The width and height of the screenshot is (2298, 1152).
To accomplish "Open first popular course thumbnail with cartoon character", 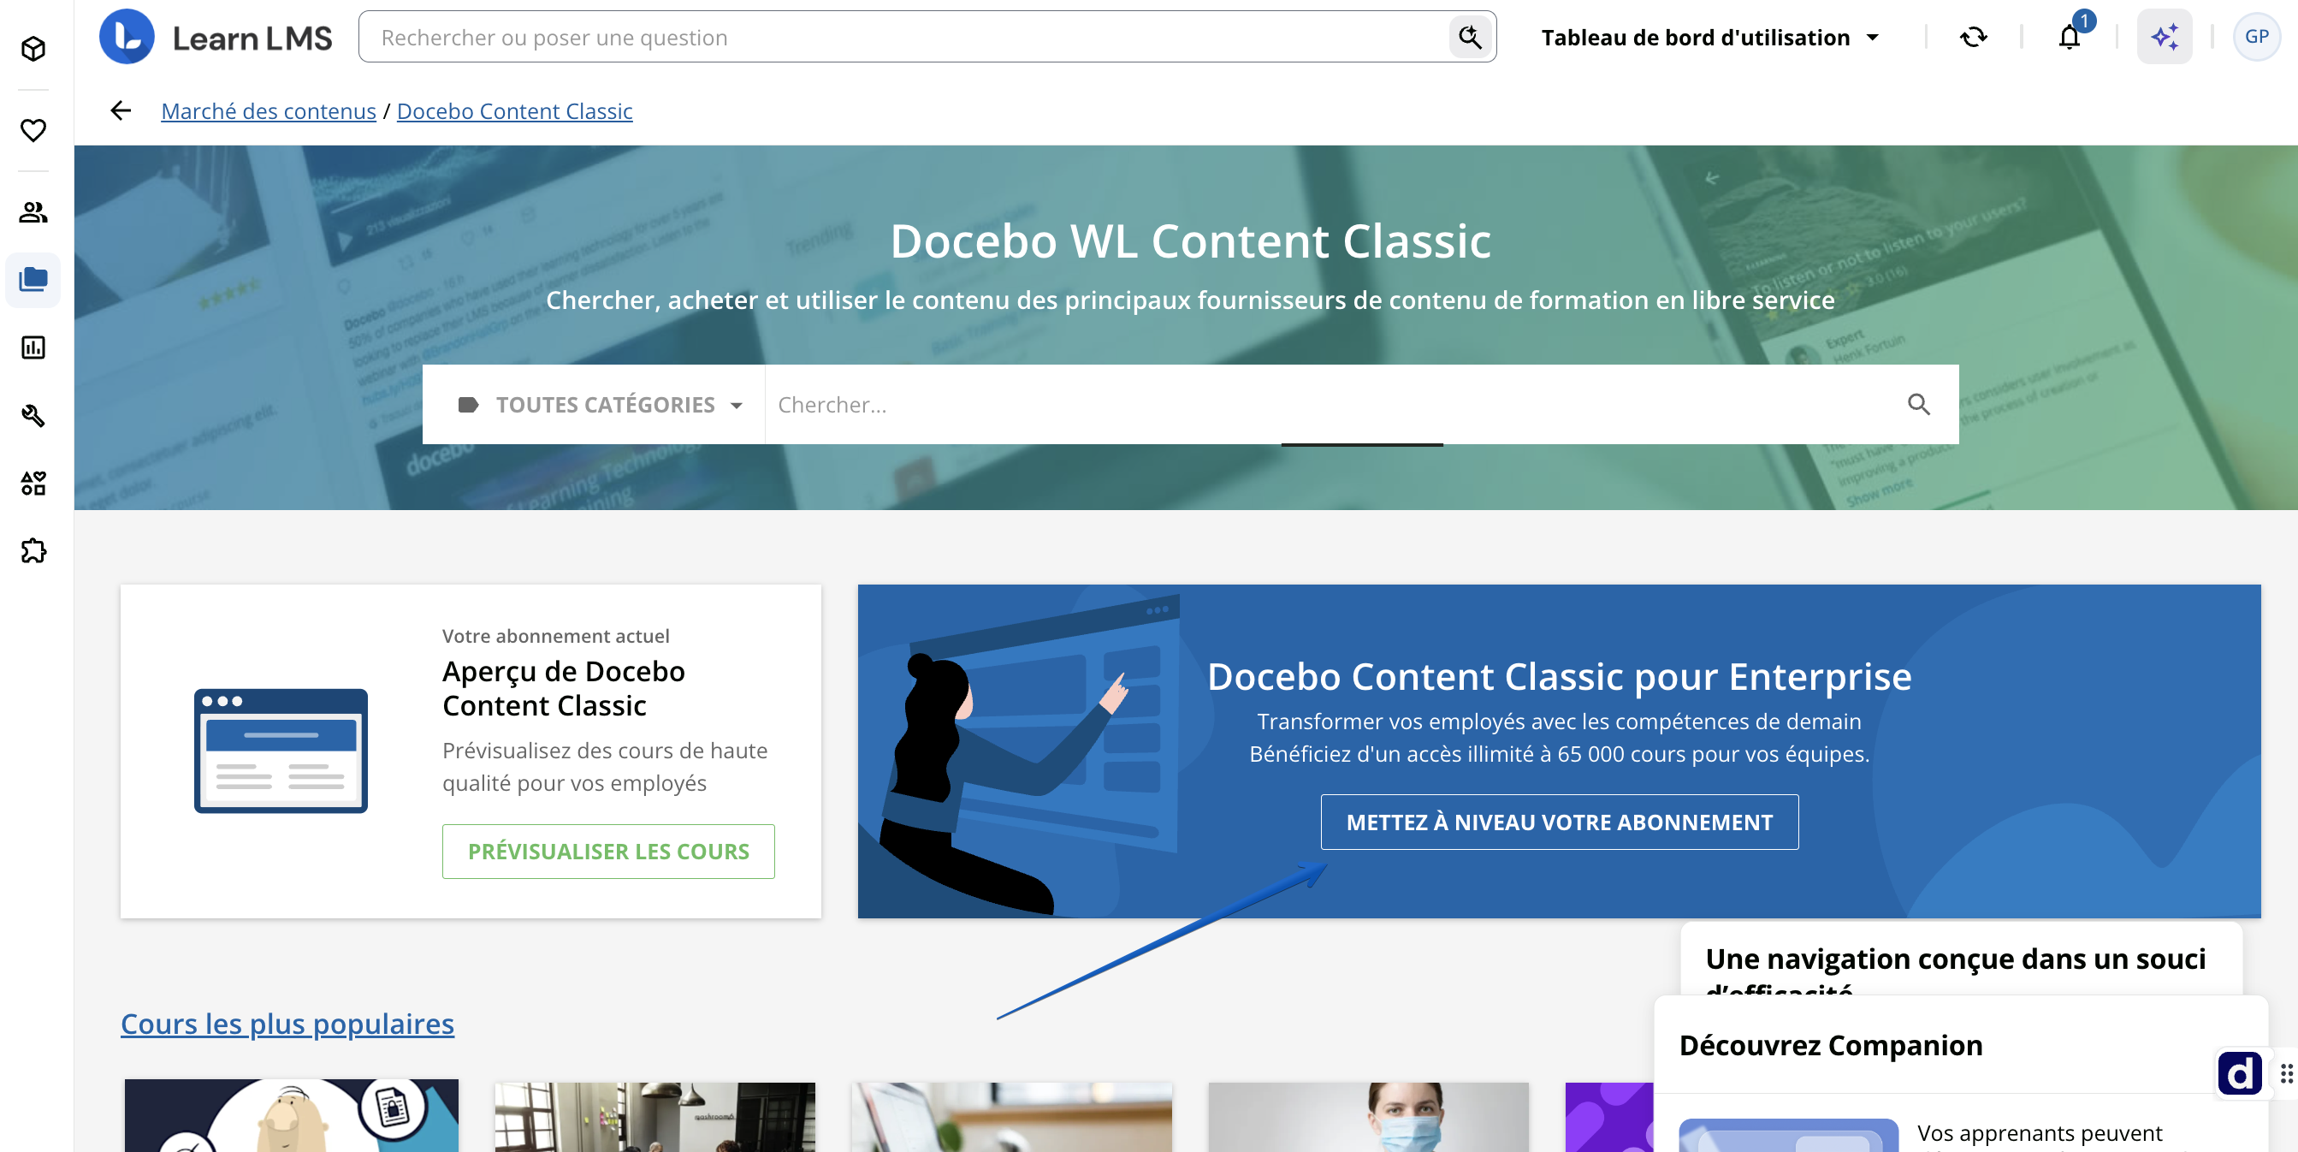I will 292,1115.
